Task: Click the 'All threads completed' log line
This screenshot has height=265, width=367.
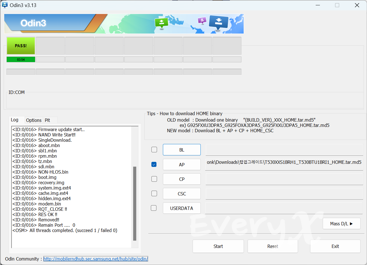Action: [x=65, y=230]
